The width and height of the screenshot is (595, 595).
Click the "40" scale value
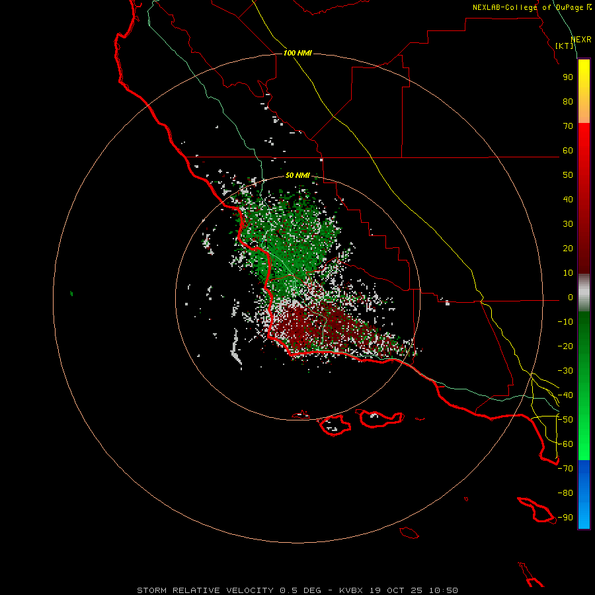pos(568,200)
